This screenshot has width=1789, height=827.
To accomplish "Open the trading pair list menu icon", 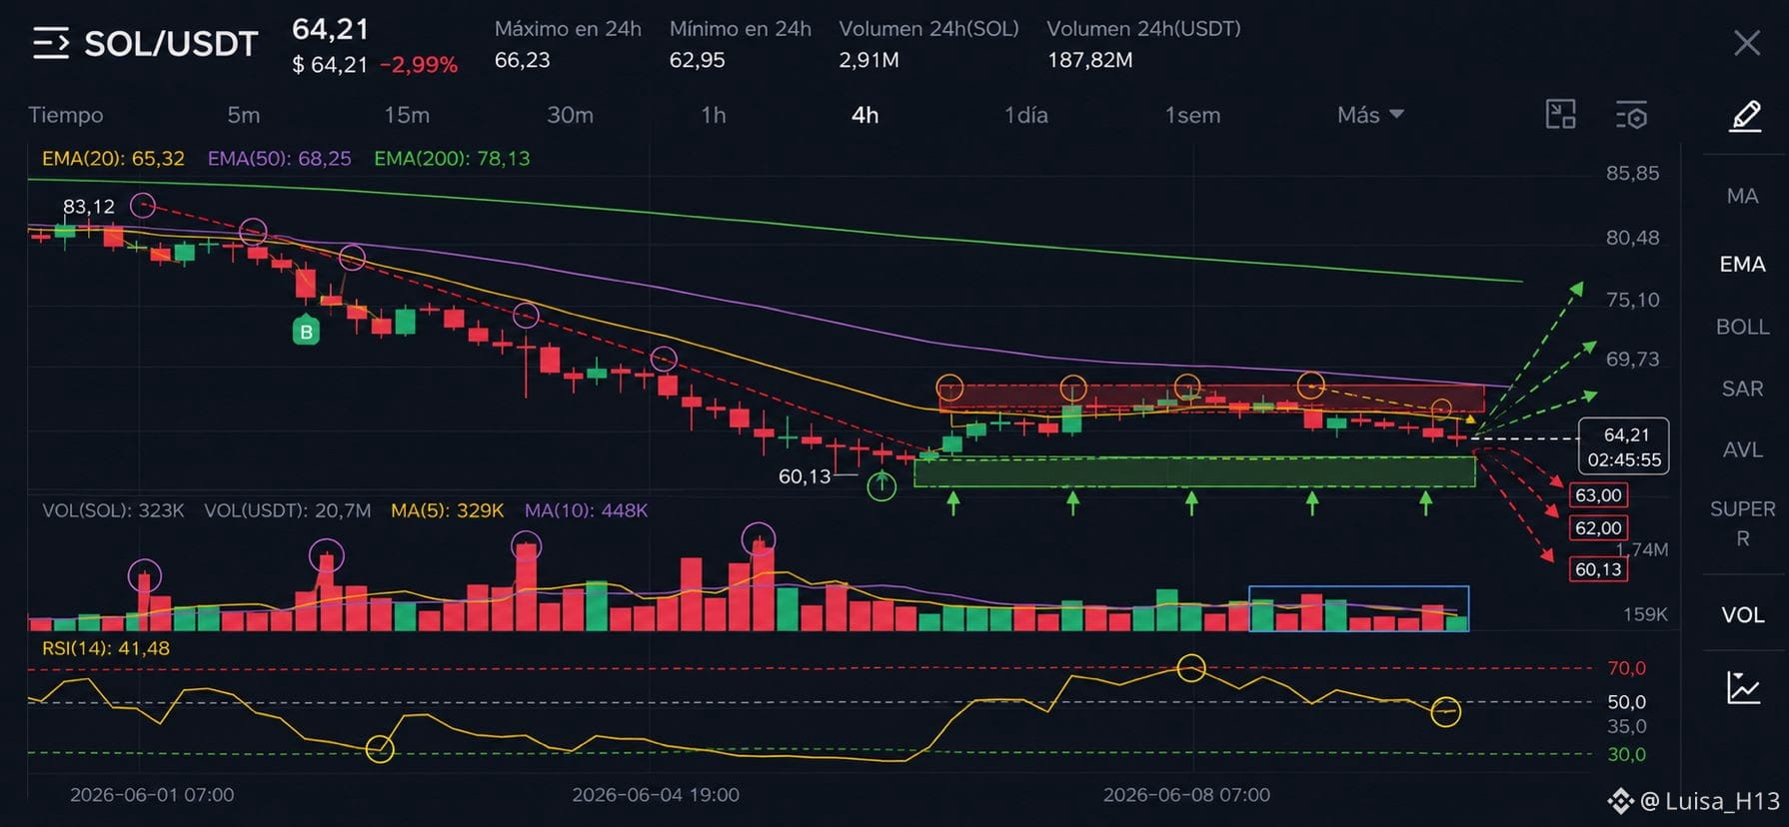I will (x=51, y=44).
